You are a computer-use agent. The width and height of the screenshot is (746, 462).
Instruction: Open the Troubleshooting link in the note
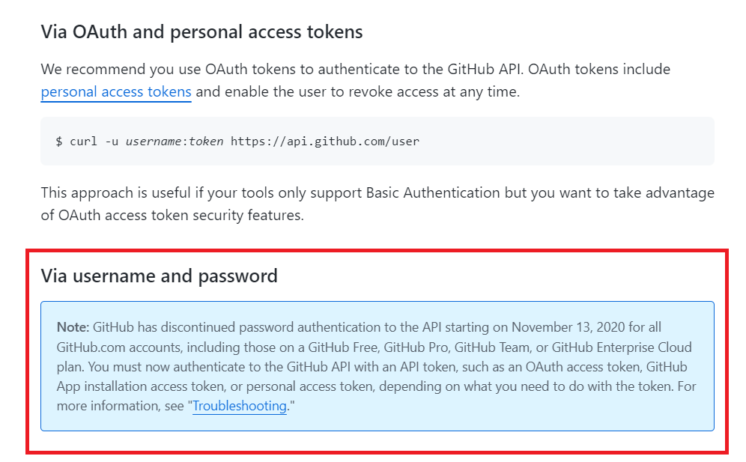pos(240,406)
